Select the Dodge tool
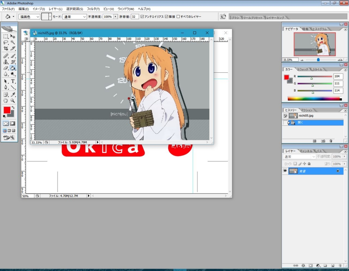The width and height of the screenshot is (349, 271). coord(13,74)
